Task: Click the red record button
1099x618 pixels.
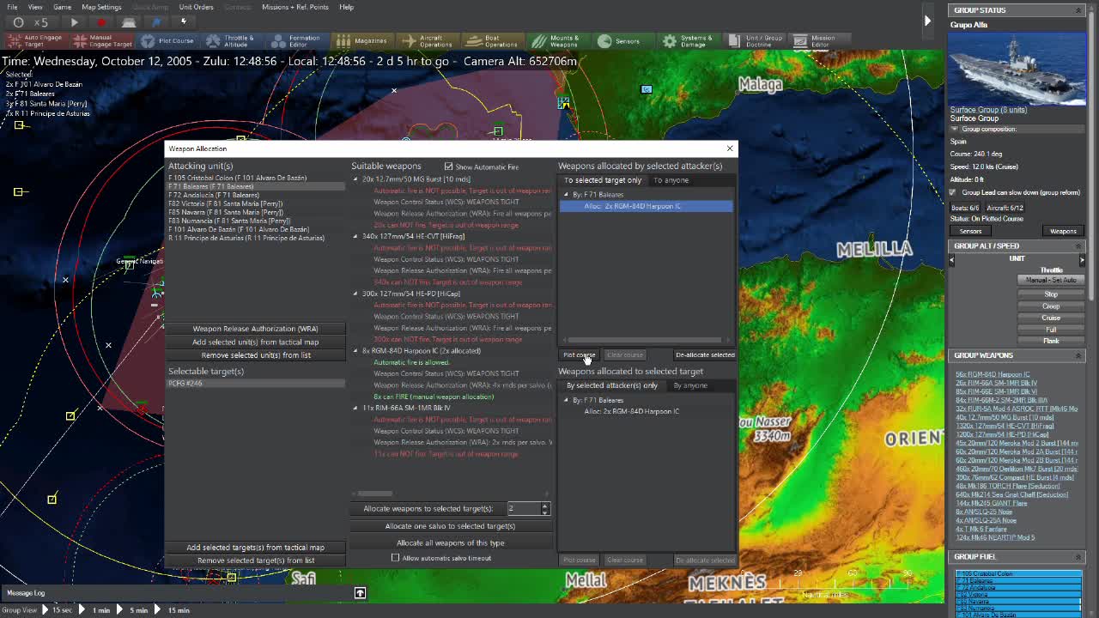Action: [101, 21]
